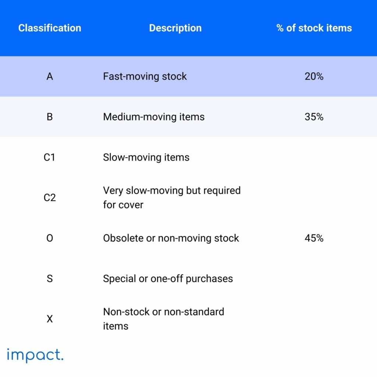Click Very slow-moving but required text

[x=172, y=191]
